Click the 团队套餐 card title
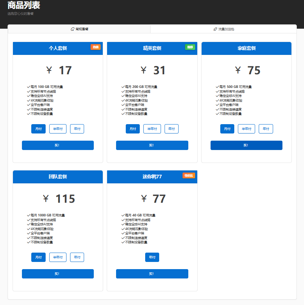This screenshot has width=304, height=305. point(58,177)
